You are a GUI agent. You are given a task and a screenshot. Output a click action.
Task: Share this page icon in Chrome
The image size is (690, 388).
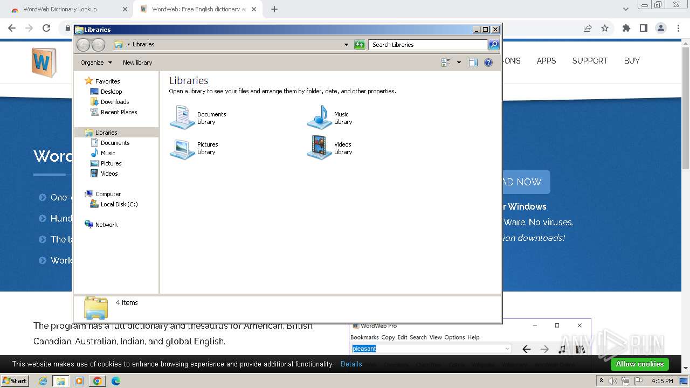pyautogui.click(x=588, y=28)
